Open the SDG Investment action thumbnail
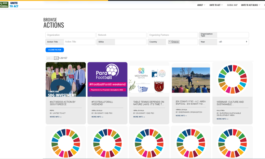Screen dimensions: 265x159 click(x=66, y=79)
